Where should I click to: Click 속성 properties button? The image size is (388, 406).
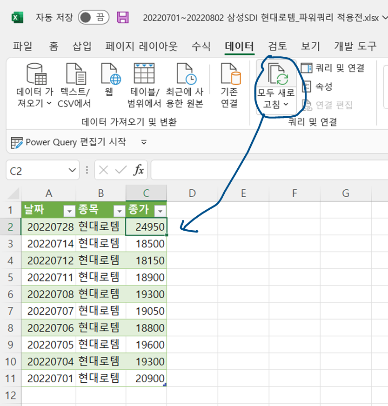point(318,87)
